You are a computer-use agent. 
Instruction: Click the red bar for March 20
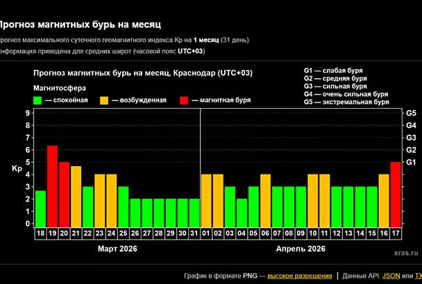(x=64, y=194)
